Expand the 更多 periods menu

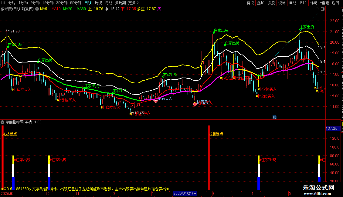(133, 3)
